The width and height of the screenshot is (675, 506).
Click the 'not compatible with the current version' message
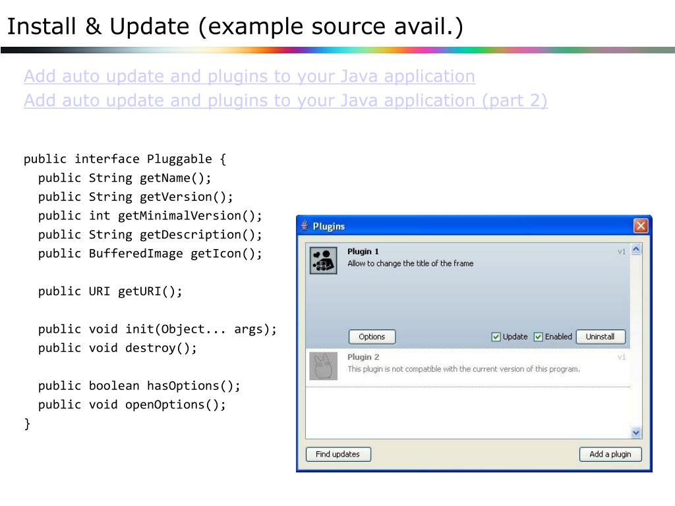coord(463,369)
